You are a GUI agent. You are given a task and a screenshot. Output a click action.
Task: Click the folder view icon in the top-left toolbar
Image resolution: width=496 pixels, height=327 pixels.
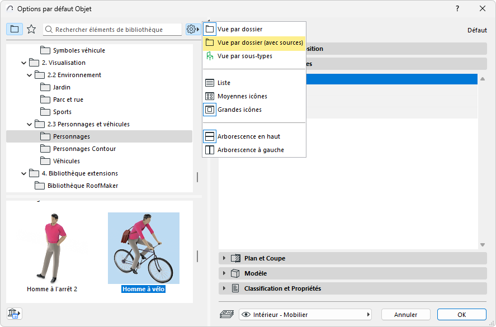15,29
